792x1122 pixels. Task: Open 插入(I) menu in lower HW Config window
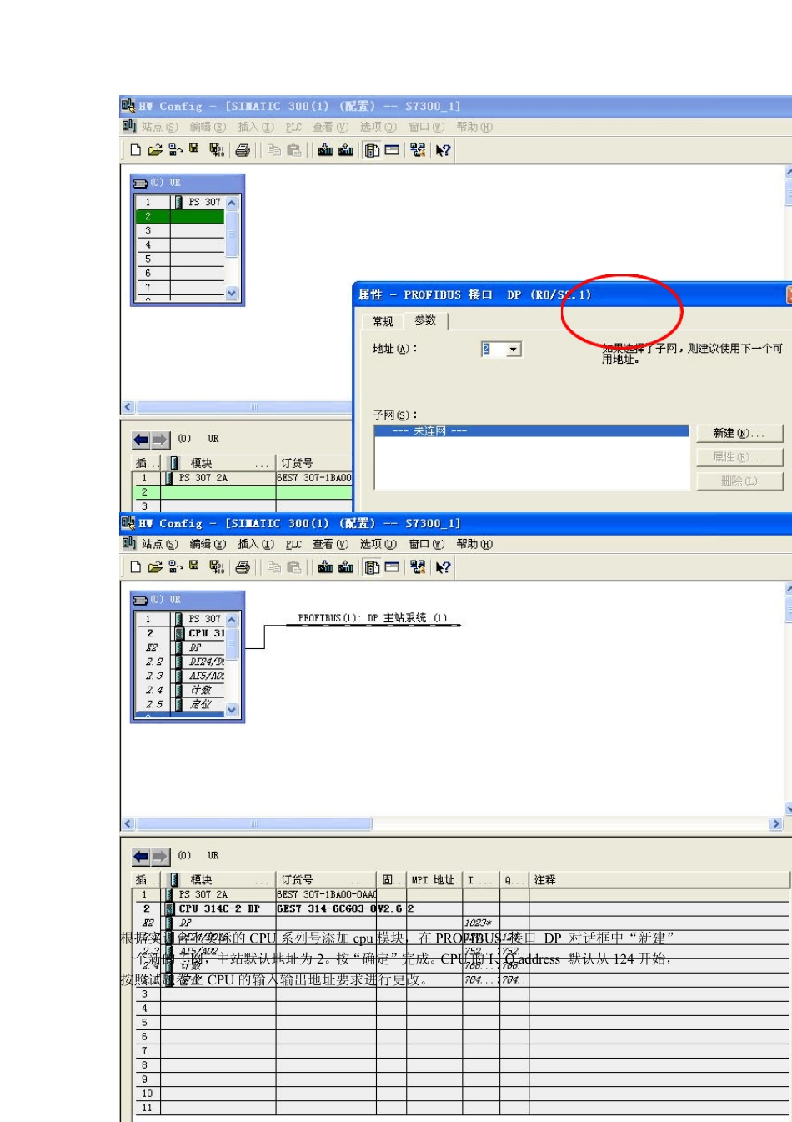point(256,544)
